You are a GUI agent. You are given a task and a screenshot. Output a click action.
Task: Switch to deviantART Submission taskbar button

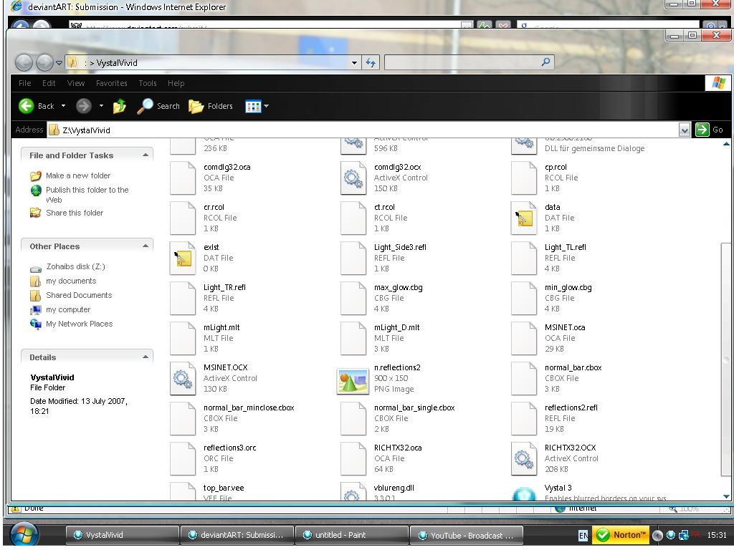coord(237,534)
